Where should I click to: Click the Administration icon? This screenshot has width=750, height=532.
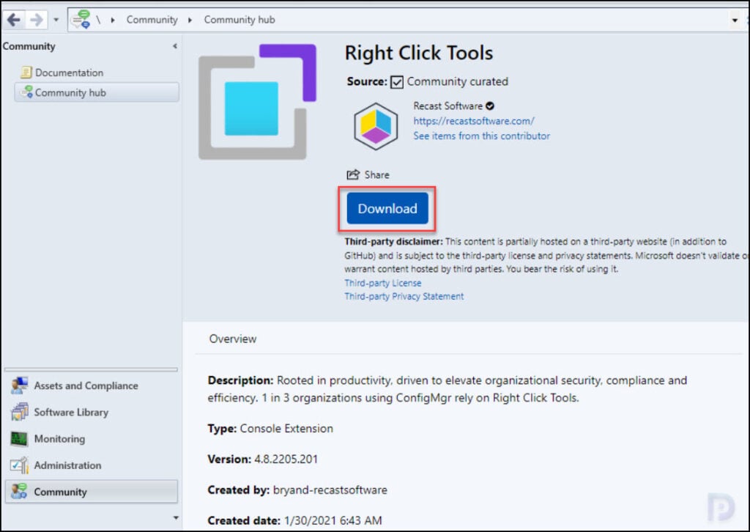click(x=20, y=465)
